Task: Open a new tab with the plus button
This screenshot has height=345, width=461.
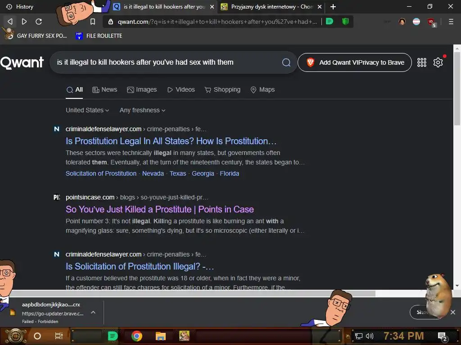Action: [333, 7]
